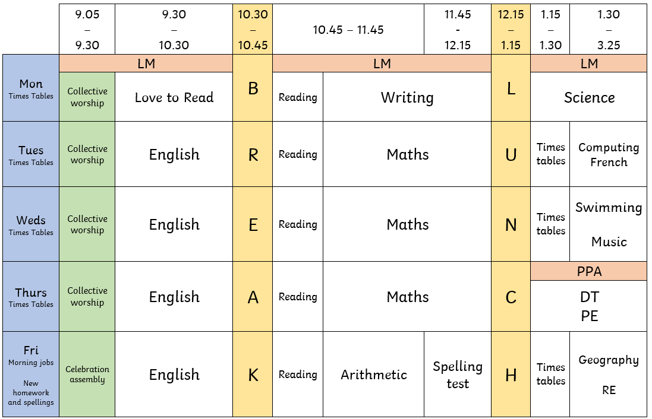The height and width of the screenshot is (419, 652).
Task: Select the DT PE cell on Thursday
Action: coord(588,306)
